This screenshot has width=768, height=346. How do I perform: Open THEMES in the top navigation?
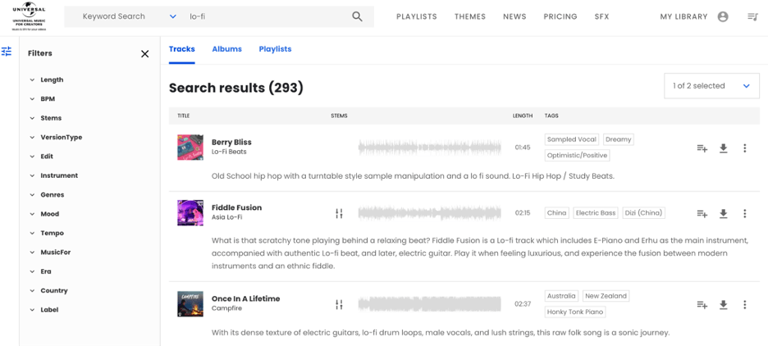pyautogui.click(x=470, y=16)
